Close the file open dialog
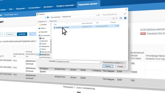The height and width of the screenshot is (93, 165). [126, 10]
